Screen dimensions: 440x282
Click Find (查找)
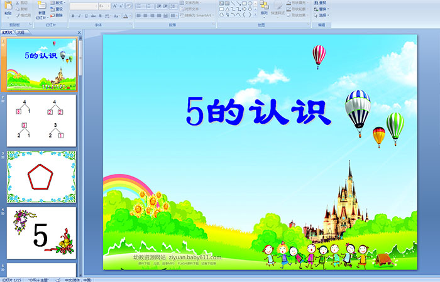[320, 3]
